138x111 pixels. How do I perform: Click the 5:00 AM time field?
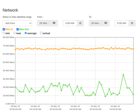click(x=122, y=23)
